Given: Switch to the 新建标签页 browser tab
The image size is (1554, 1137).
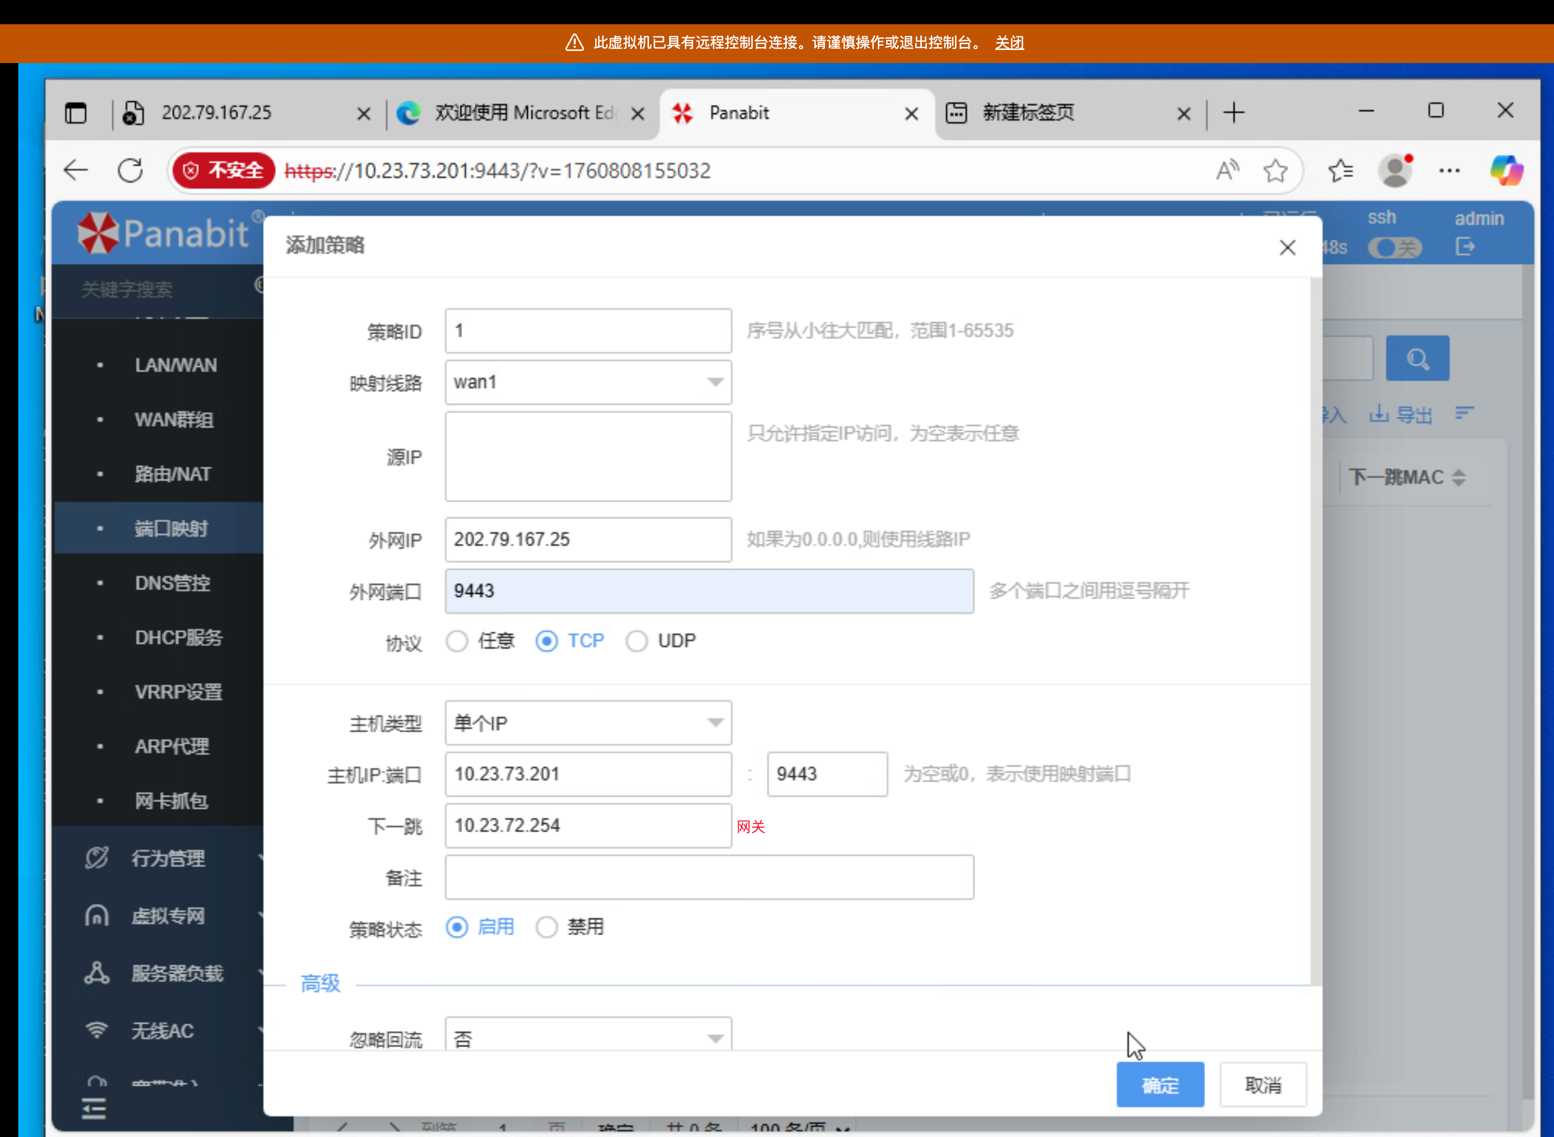Looking at the screenshot, I should point(1028,113).
